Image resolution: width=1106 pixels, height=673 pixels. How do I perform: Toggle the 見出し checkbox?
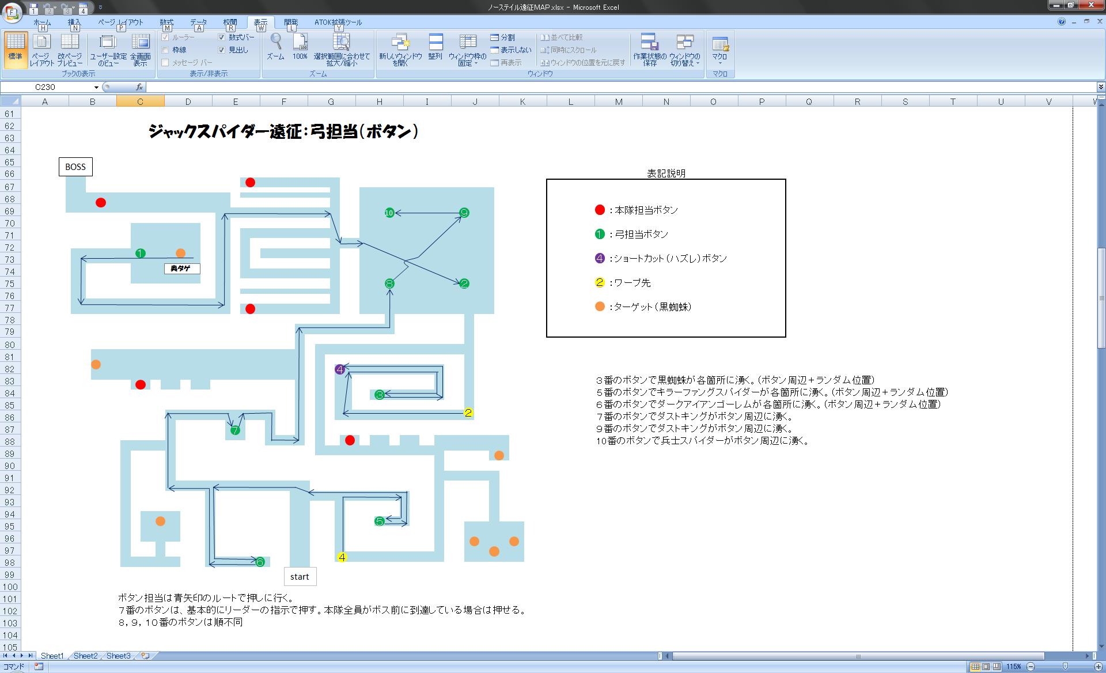pyautogui.click(x=222, y=50)
